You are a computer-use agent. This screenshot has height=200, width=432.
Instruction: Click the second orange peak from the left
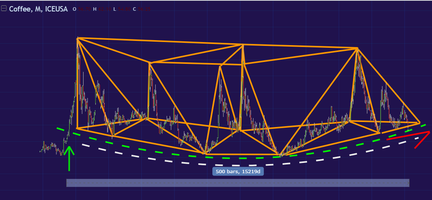click(x=150, y=63)
